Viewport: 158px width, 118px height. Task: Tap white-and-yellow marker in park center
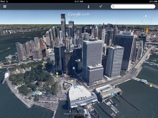tap(30, 68)
